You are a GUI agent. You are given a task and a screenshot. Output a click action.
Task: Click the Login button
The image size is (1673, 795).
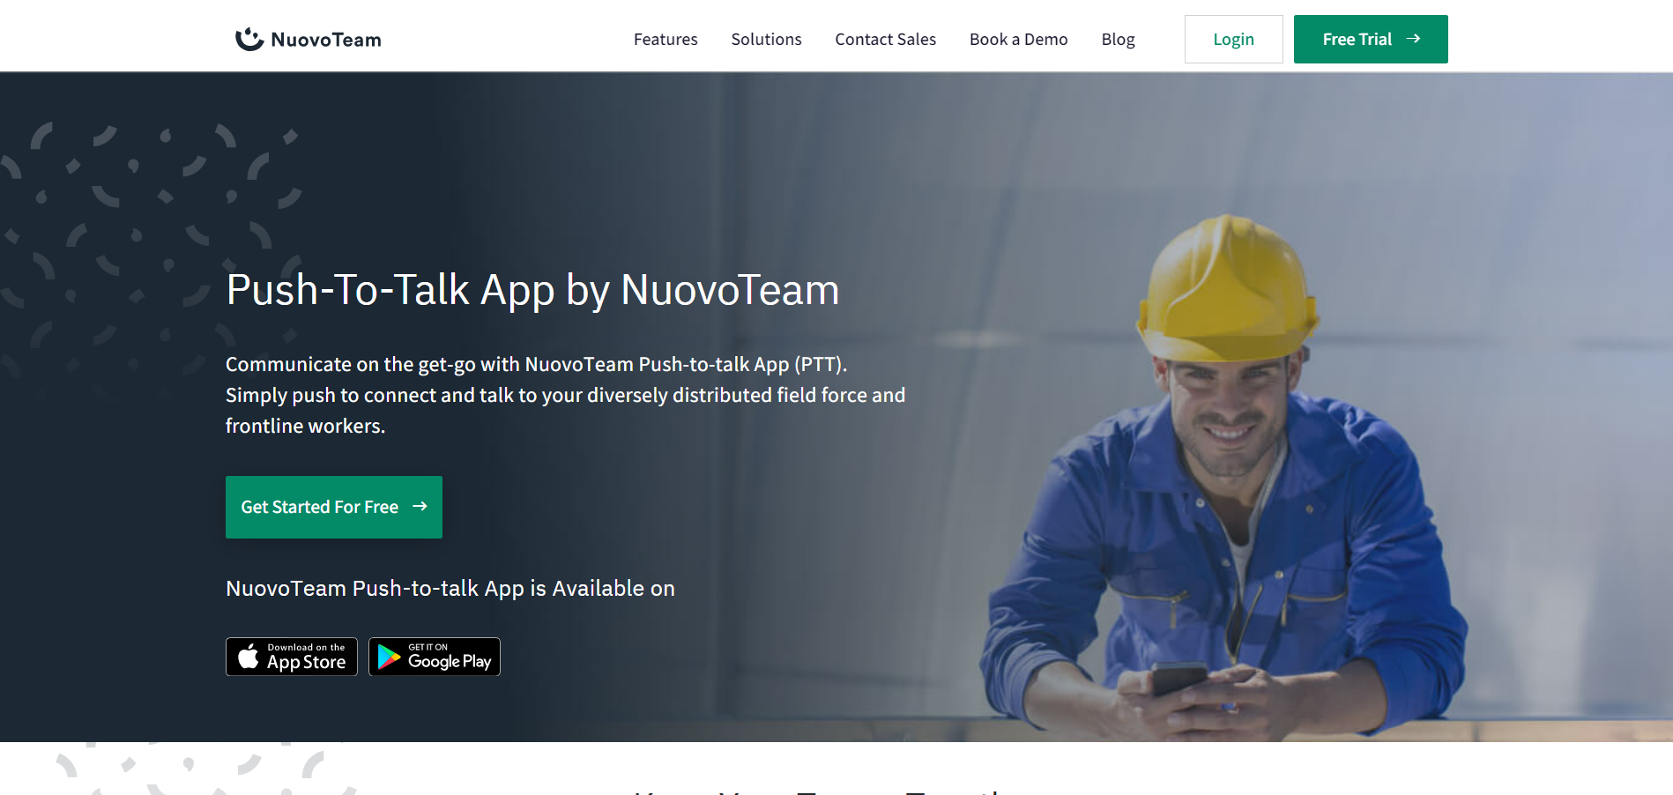click(1233, 39)
